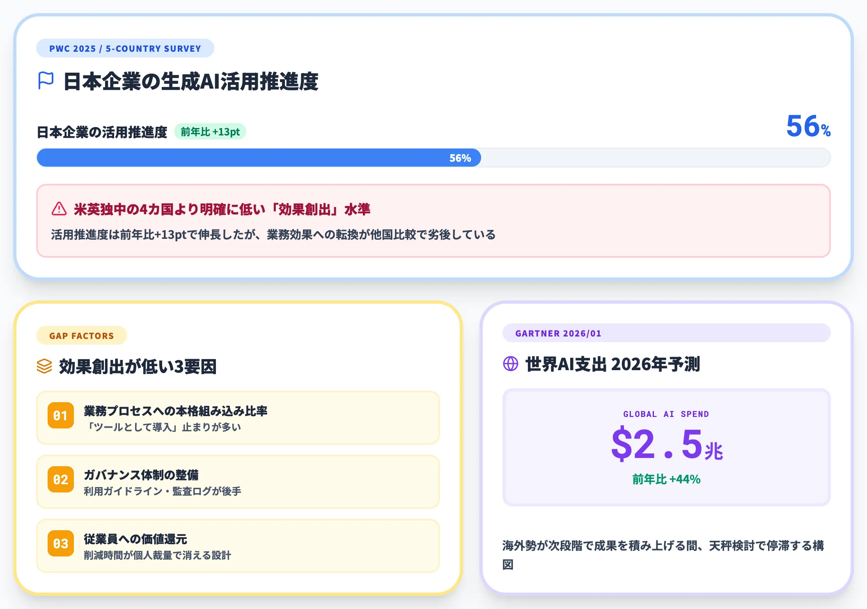Click the red warning triangle icon

(59, 209)
